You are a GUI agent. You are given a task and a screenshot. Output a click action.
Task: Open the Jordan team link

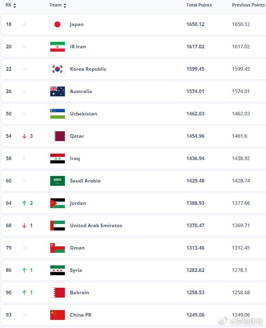coord(78,203)
